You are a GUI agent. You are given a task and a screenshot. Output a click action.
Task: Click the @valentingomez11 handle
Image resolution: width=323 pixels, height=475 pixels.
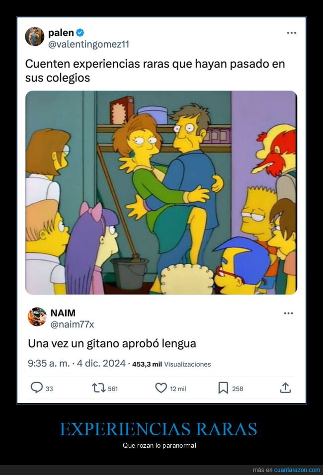point(89,44)
